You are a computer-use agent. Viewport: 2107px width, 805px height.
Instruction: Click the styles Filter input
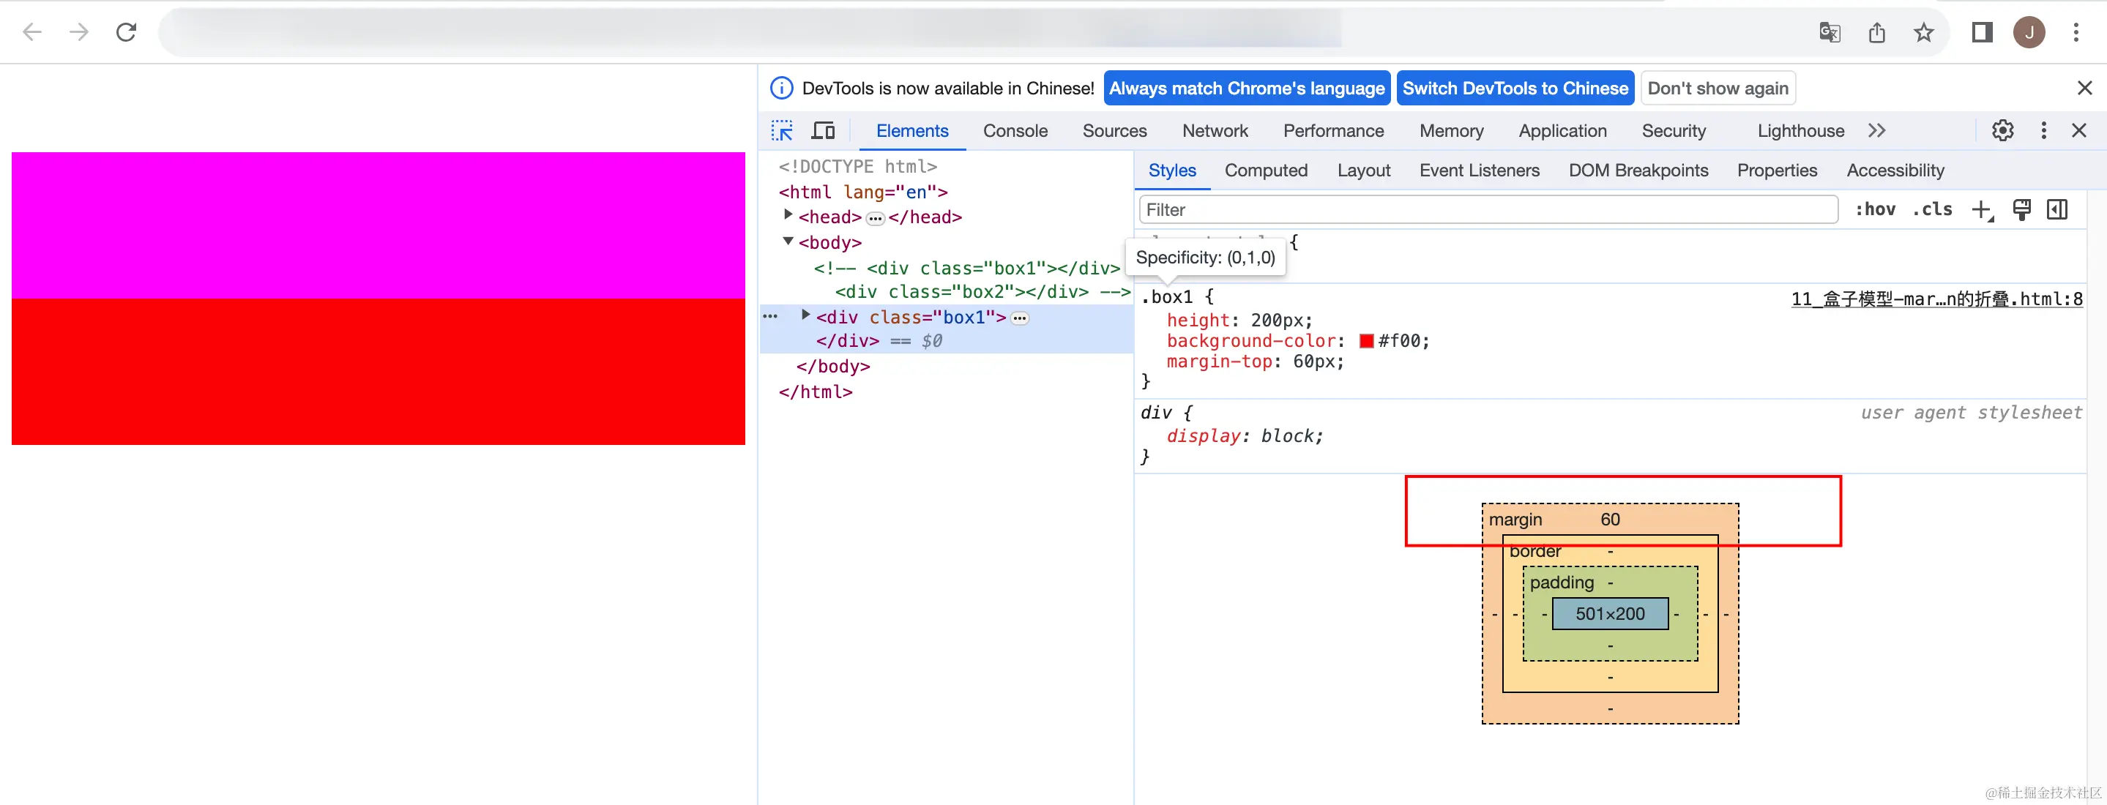1488,210
